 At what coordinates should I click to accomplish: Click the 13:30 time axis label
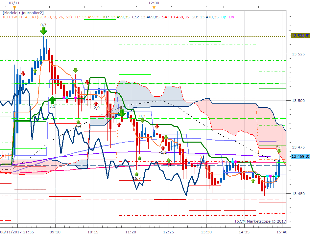(206, 232)
